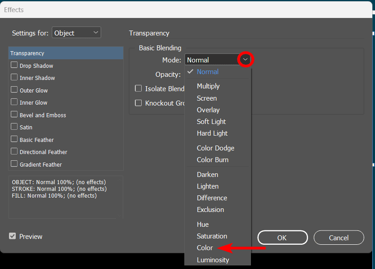Pick Overlay from the mode list

208,110
